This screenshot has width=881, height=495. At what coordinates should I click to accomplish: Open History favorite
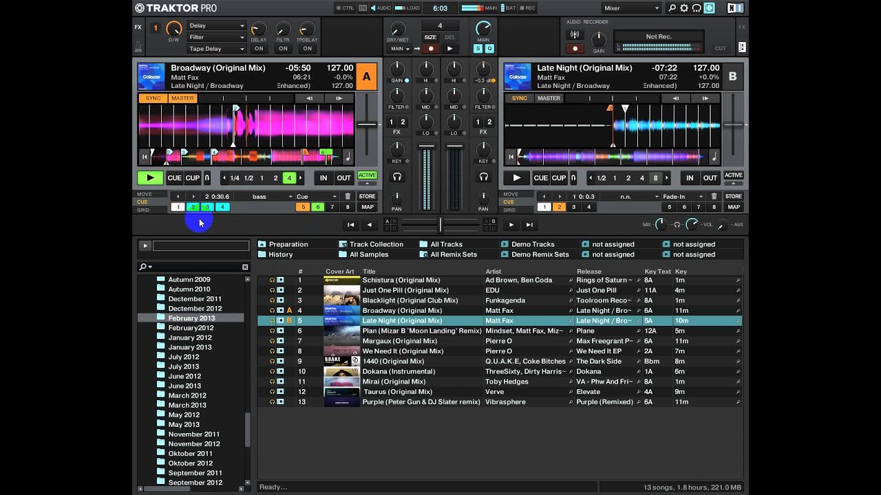click(x=275, y=254)
